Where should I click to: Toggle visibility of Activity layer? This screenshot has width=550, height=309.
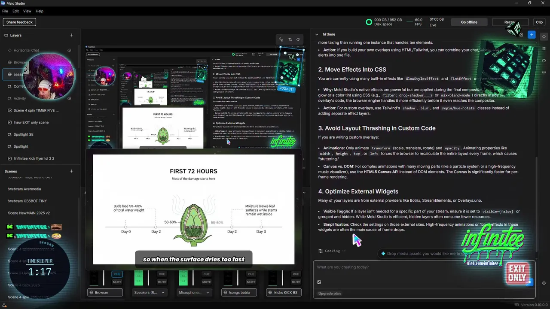[69, 98]
